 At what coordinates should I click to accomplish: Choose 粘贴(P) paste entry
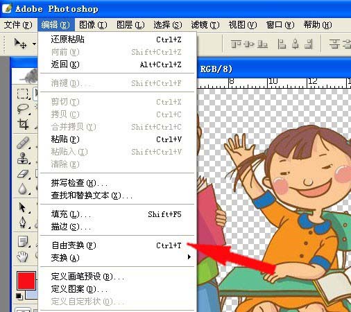(117, 139)
